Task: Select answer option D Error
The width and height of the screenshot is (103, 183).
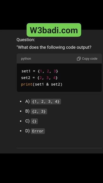Action: 35,131
